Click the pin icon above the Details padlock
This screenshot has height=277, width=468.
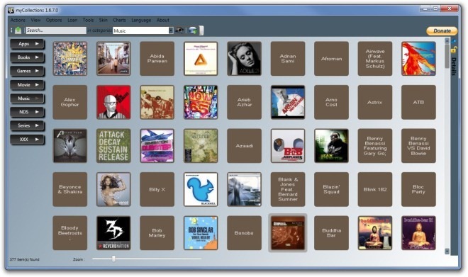click(x=454, y=41)
